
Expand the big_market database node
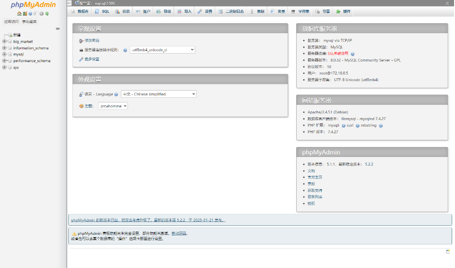coord(4,42)
